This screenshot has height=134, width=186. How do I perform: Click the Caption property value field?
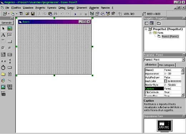click(x=172, y=88)
